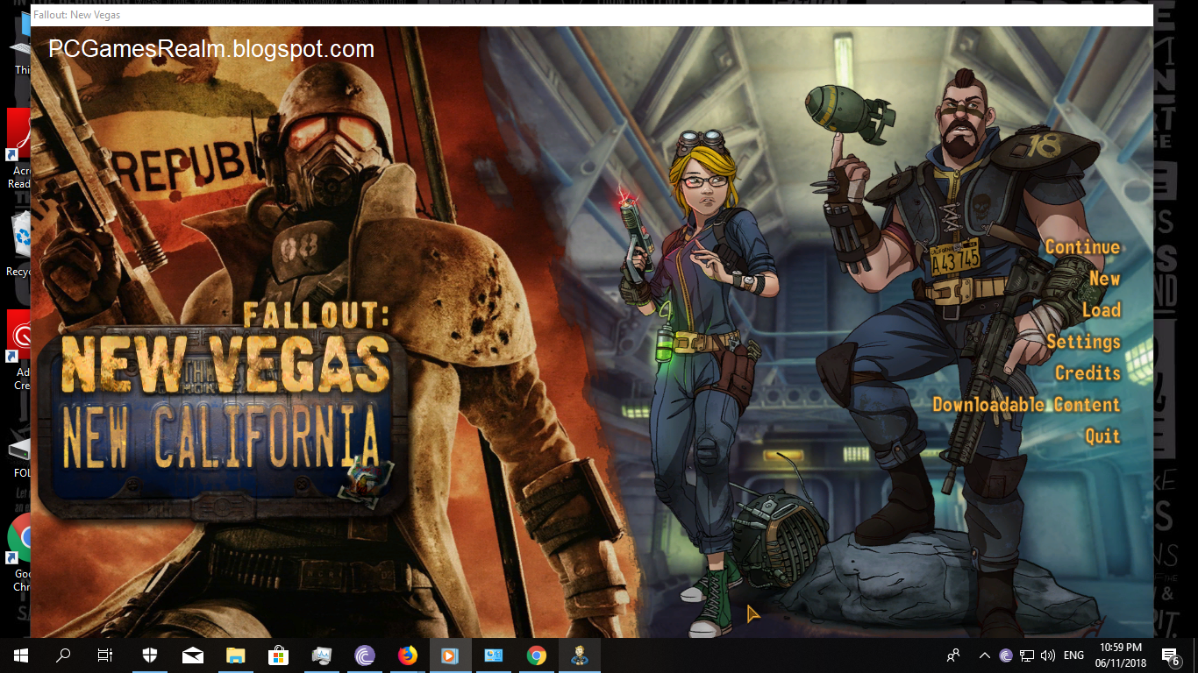Open the Load game menu
Screen dimensions: 1198x673
click(x=1102, y=310)
